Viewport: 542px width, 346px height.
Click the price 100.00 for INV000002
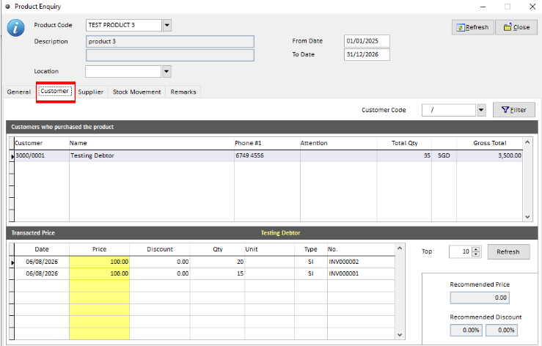click(x=100, y=262)
